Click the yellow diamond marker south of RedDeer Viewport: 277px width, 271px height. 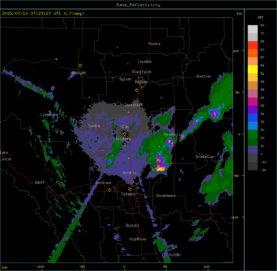click(137, 90)
